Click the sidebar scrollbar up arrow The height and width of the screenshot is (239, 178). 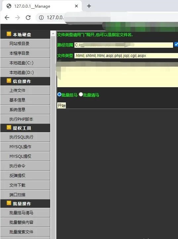pyautogui.click(x=53, y=33)
